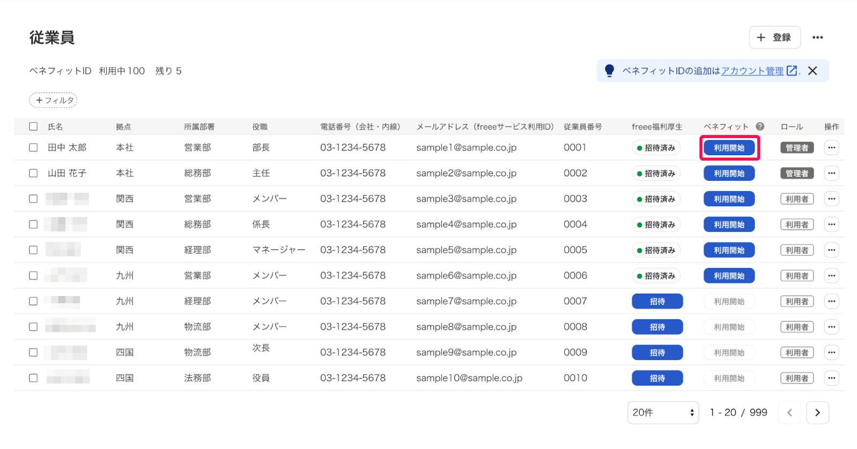The height and width of the screenshot is (449, 857).
Task: Check the row with sample8@sample.co.jp
Action: click(33, 327)
